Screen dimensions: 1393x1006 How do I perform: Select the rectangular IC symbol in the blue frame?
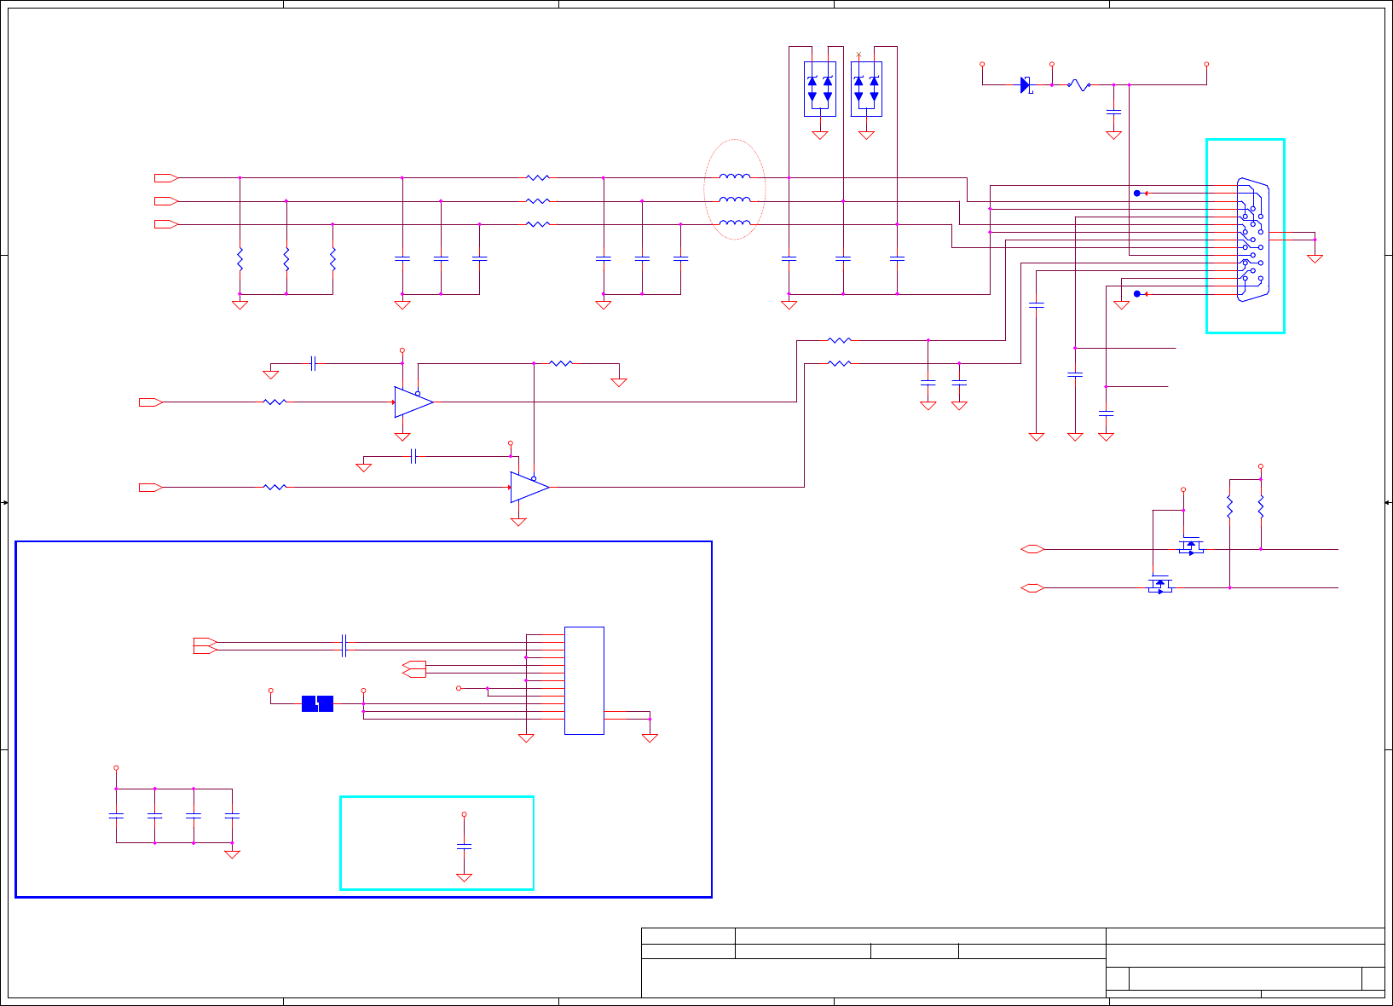coord(584,680)
